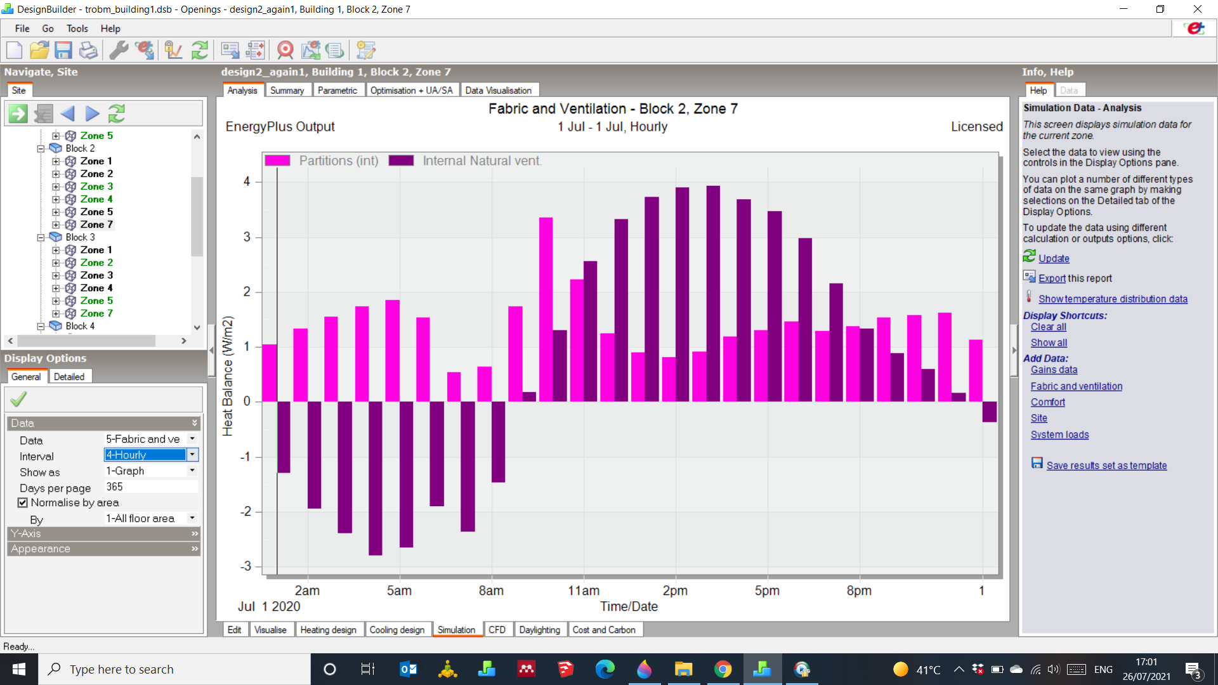Click the locked chart toolbar icon
The height and width of the screenshot is (685, 1218).
[x=173, y=49]
